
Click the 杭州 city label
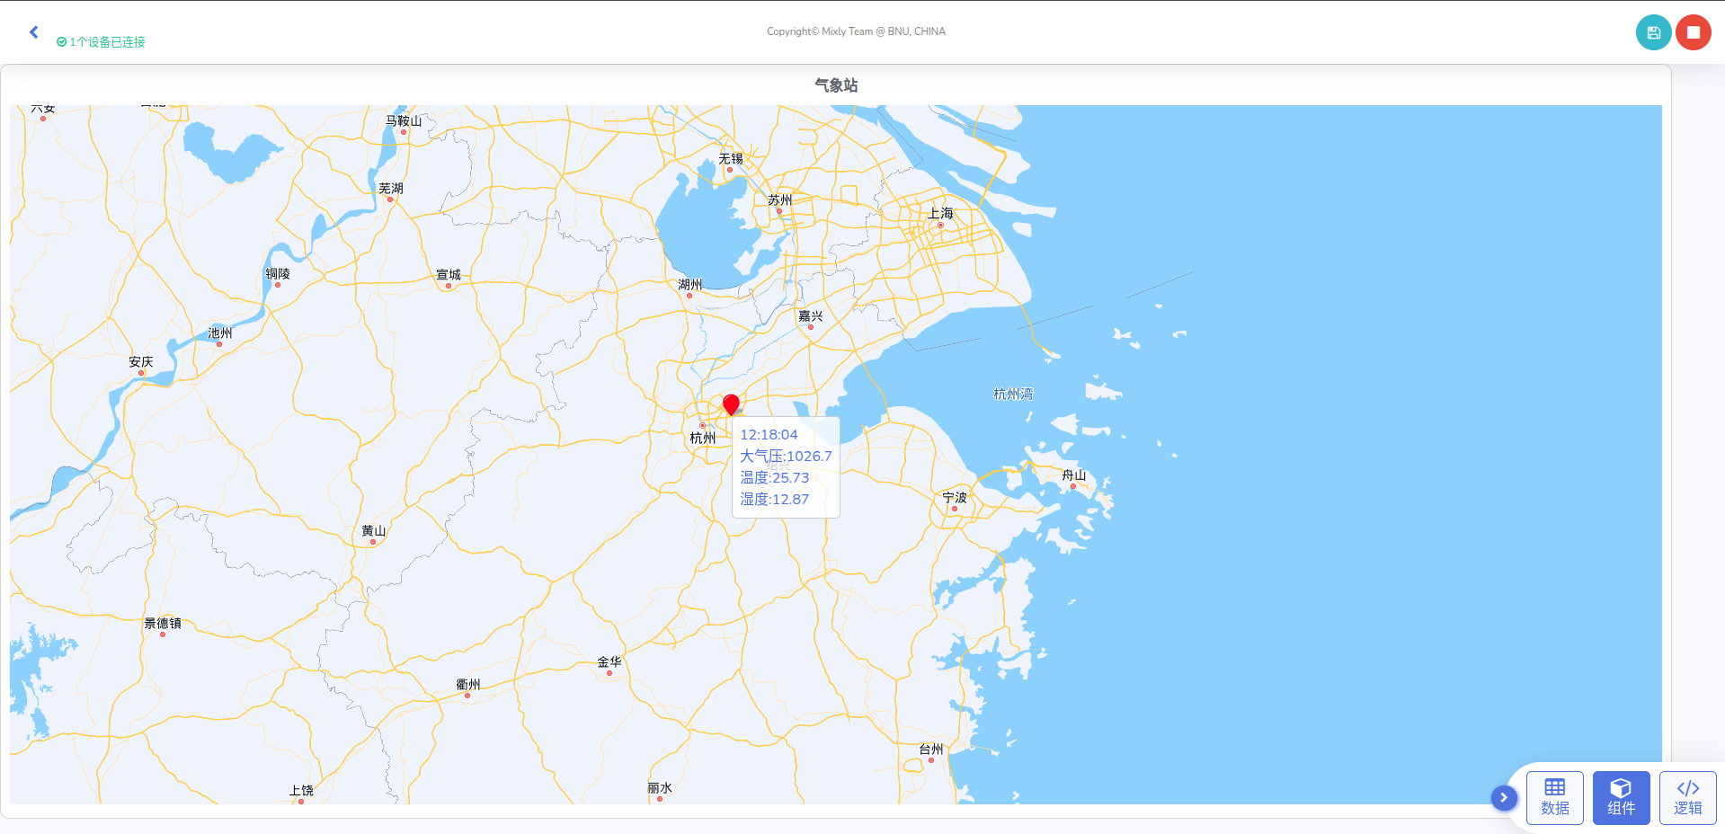[x=702, y=438]
